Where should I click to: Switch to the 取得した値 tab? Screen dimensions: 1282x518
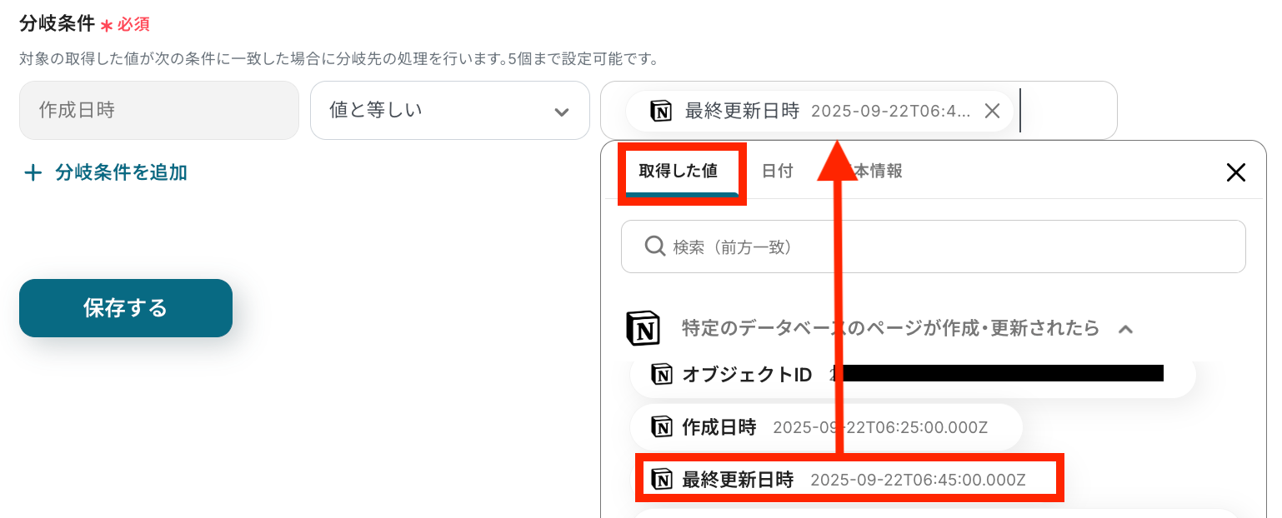click(x=678, y=172)
